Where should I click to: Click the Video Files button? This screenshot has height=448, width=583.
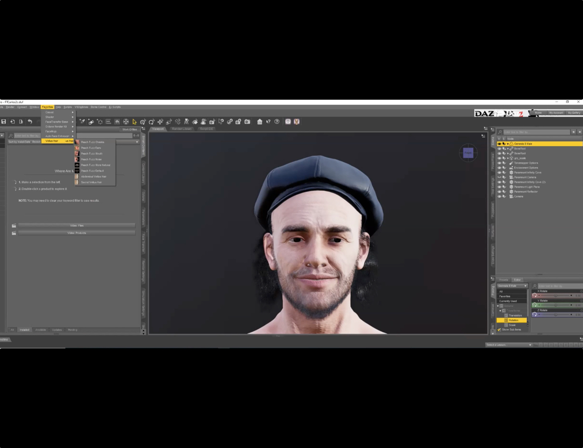[x=76, y=225]
